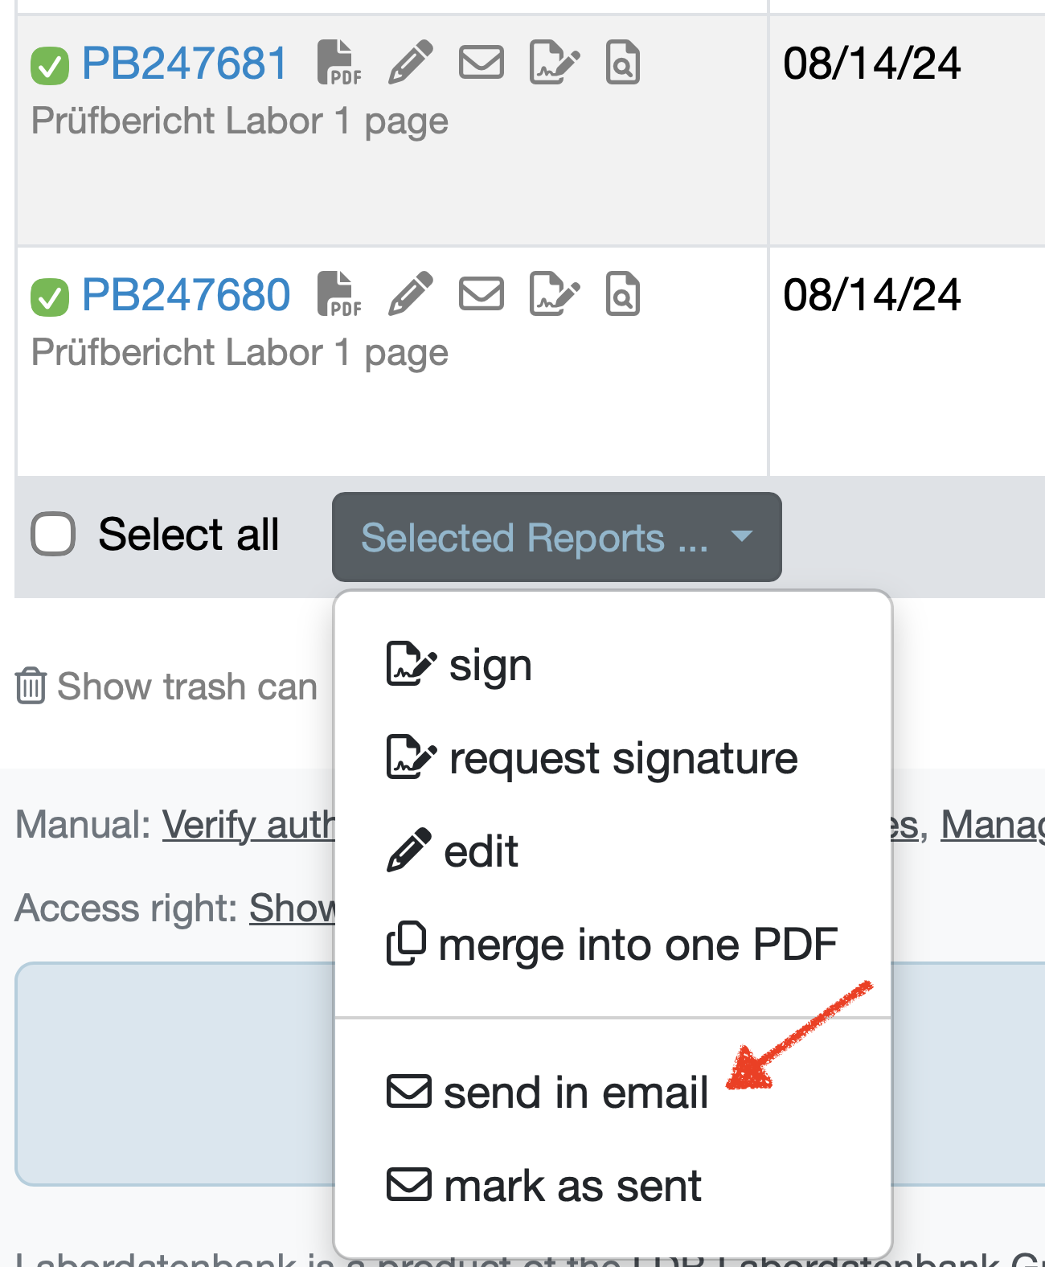This screenshot has height=1267, width=1045.
Task: Toggle green checkmark beside PB247680
Action: [x=50, y=297]
